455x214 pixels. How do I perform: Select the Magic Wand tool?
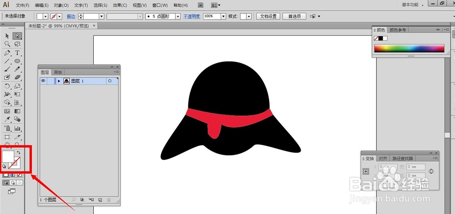point(7,44)
